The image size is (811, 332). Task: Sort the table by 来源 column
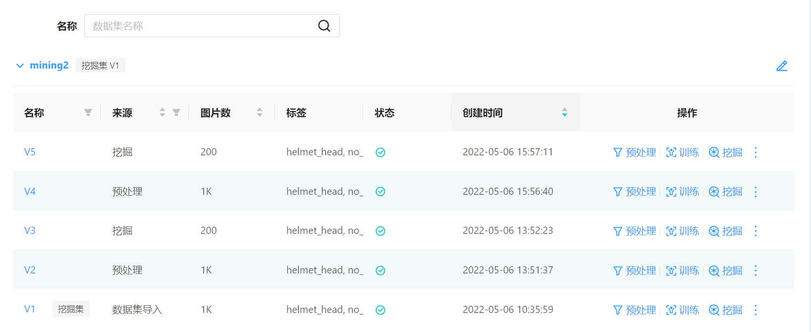tap(162, 112)
